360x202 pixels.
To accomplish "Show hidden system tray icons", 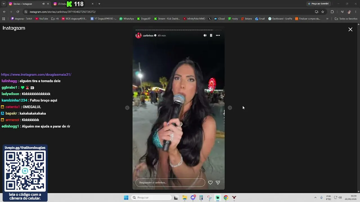I will pos(315,198).
